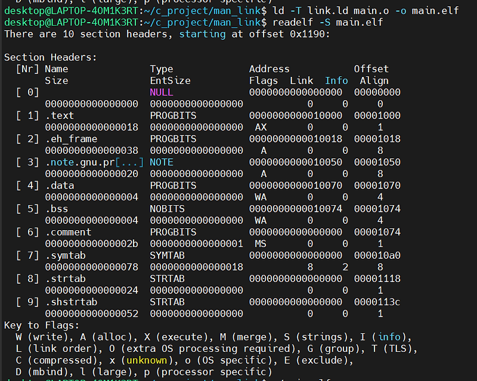Click the NULL type entry
The width and height of the screenshot is (477, 381).
point(161,92)
